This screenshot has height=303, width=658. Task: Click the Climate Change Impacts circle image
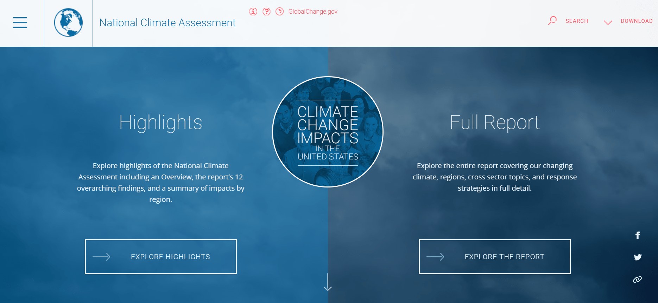[x=328, y=132]
